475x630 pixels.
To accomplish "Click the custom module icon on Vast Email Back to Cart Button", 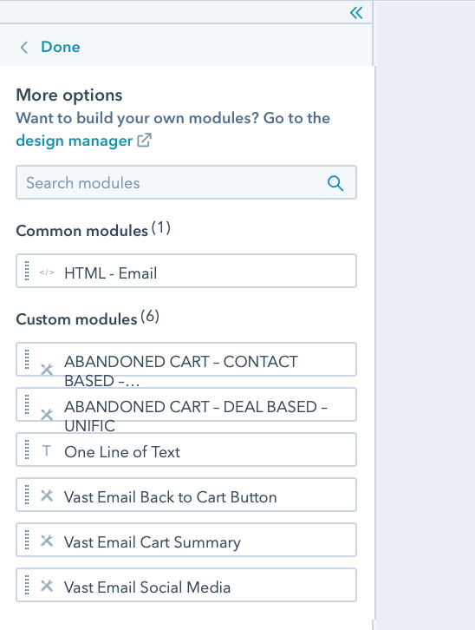I will coord(47,495).
